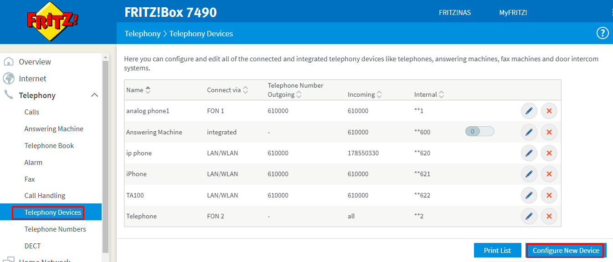Click the TA100 name cell

point(136,195)
